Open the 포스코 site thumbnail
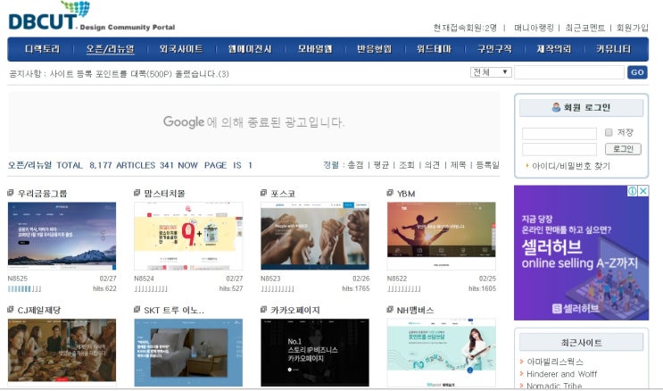The width and height of the screenshot is (663, 391). (315, 237)
